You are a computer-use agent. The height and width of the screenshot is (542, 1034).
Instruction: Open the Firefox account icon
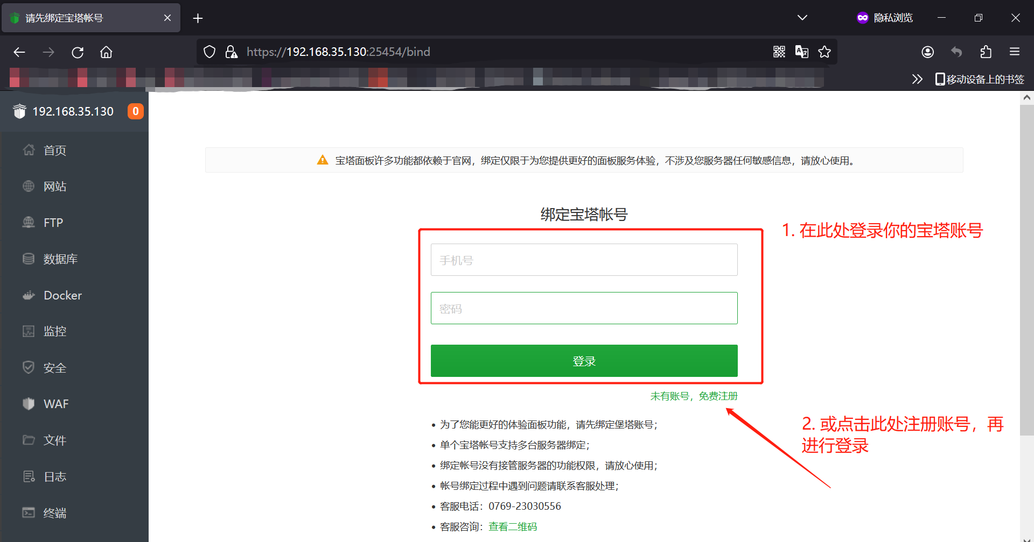(x=927, y=52)
